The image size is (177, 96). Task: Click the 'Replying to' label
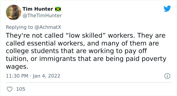point(19,27)
